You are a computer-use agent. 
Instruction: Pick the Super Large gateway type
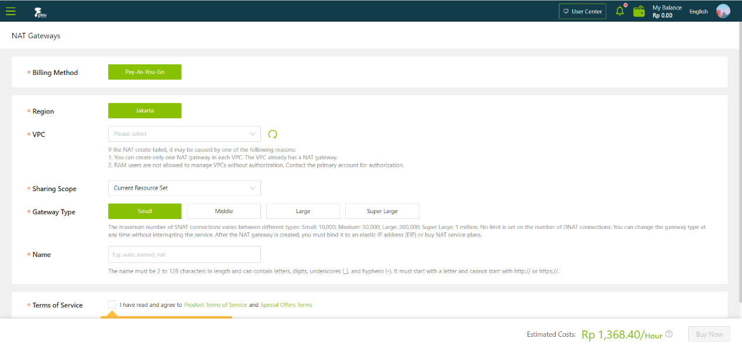[x=382, y=211]
